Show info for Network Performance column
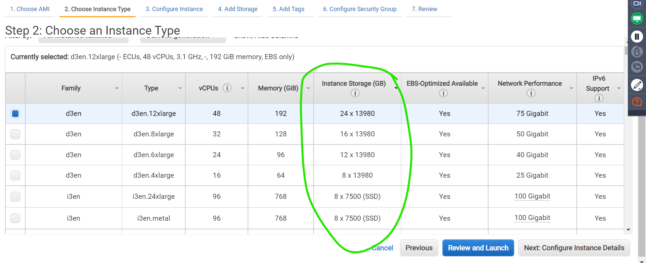646x263 pixels. tap(531, 93)
